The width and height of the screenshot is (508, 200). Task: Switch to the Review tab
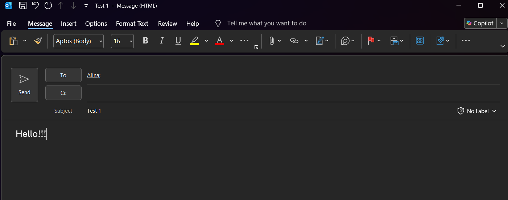(168, 24)
